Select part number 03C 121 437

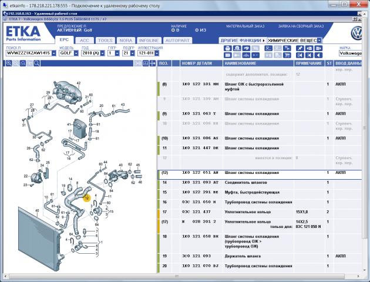point(196,212)
